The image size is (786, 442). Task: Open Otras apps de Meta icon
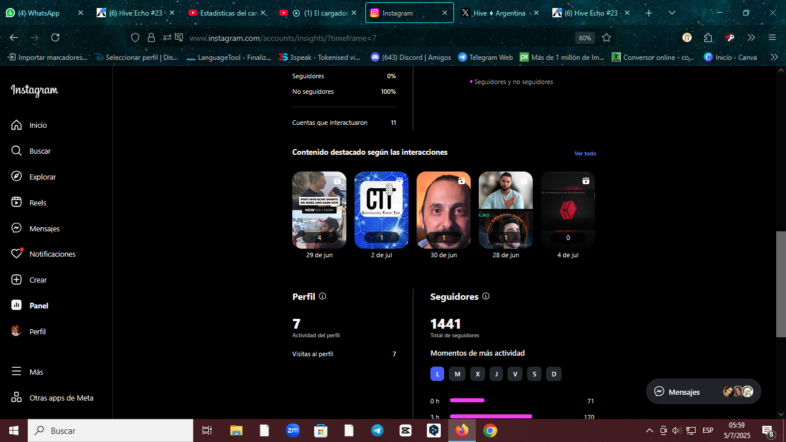[x=17, y=398]
